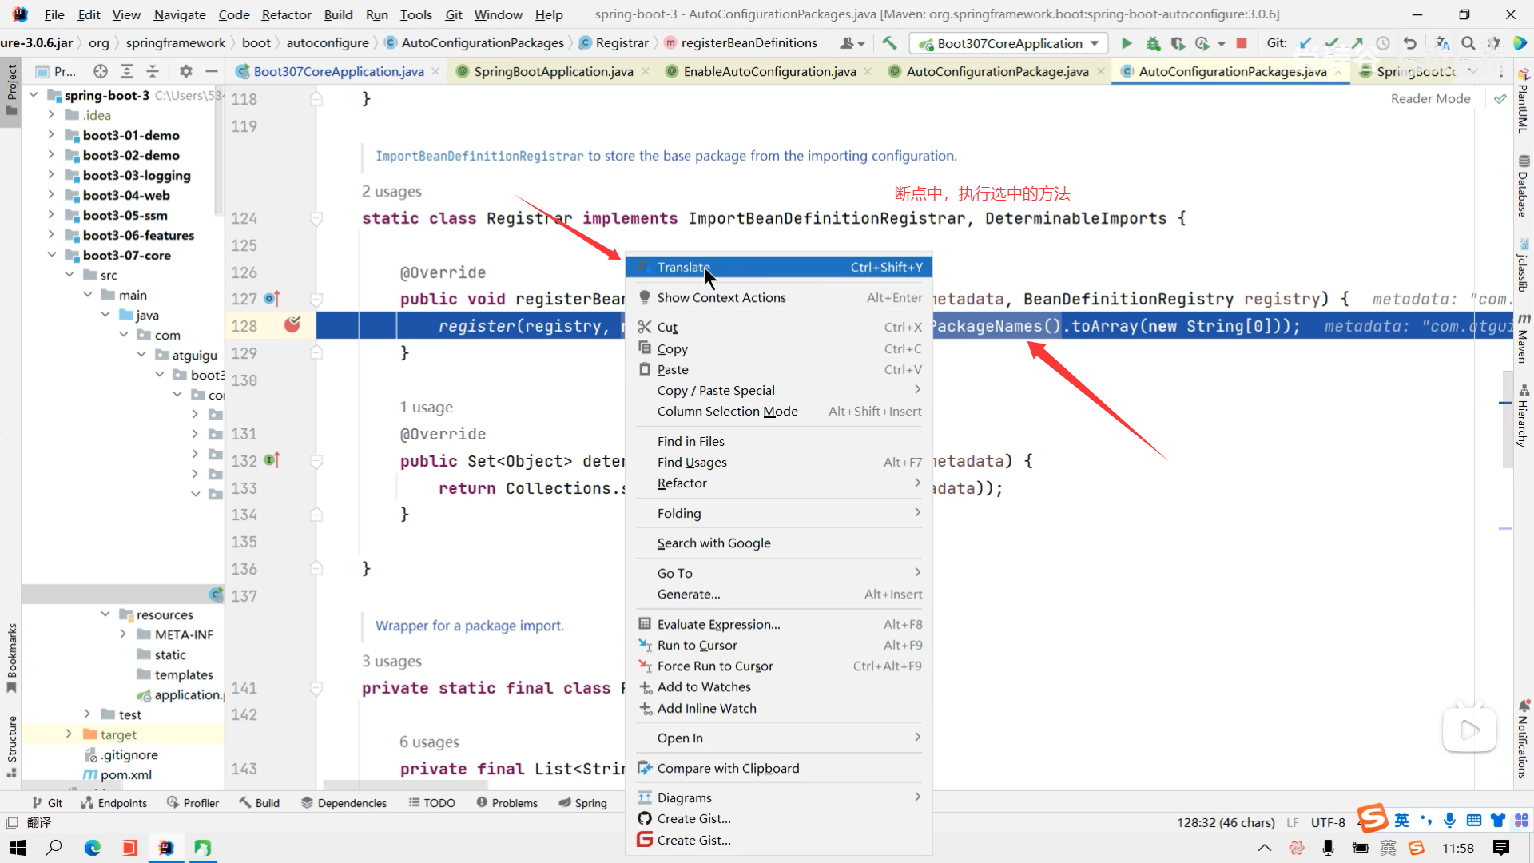Toggle Reader Mode in the editor
Screen dimensions: 1534x863
(1430, 98)
